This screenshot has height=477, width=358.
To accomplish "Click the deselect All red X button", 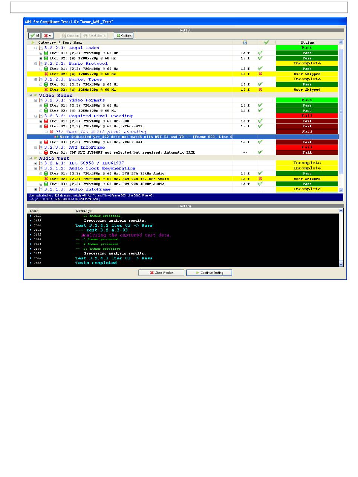I will pos(47,36).
